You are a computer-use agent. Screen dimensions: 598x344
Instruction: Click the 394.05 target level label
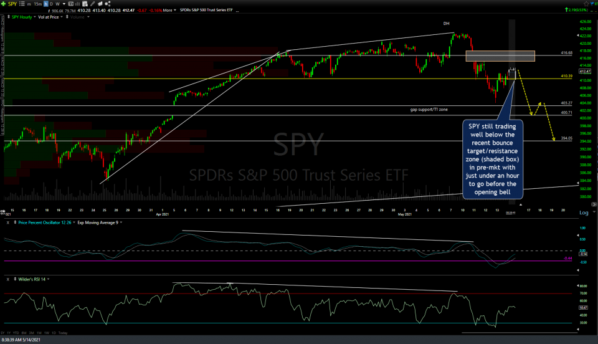(566, 138)
